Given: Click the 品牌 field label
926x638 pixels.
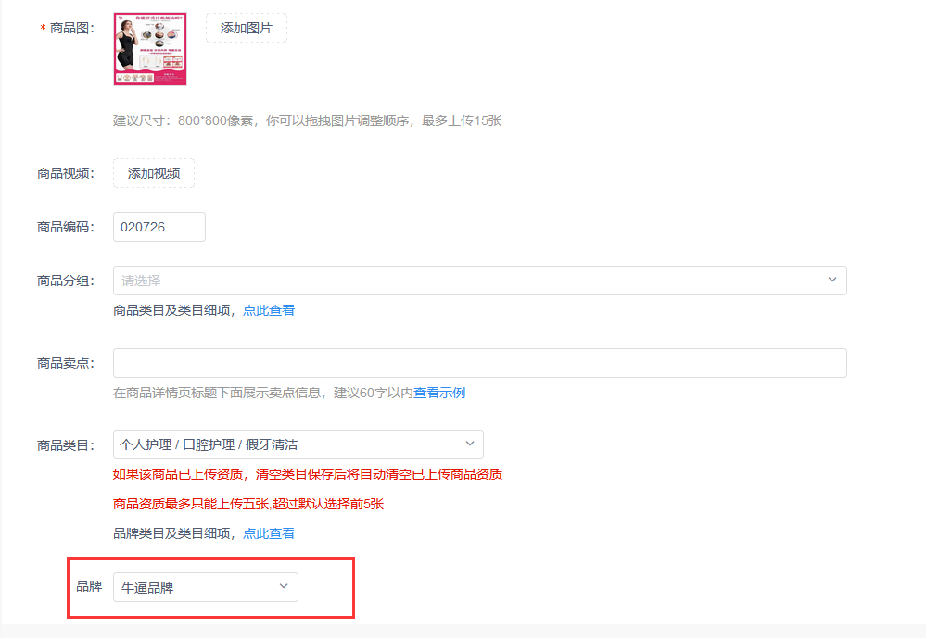Looking at the screenshot, I should coord(89,586).
